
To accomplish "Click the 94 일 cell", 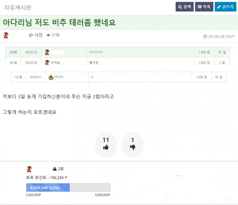I will (x=219, y=77).
